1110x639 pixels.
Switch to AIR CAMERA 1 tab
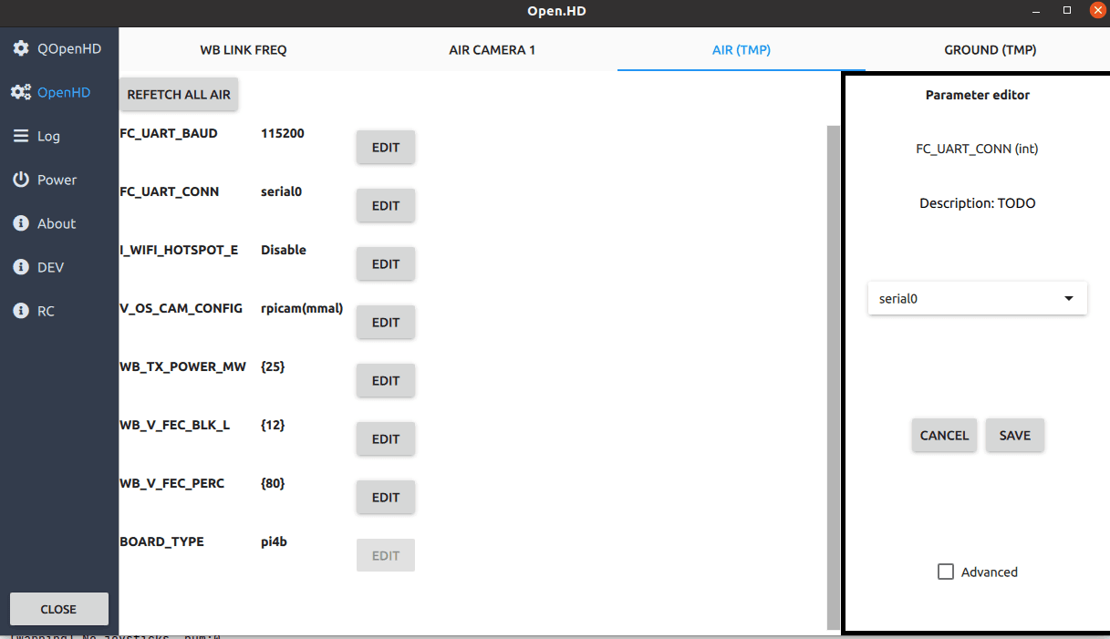point(493,50)
